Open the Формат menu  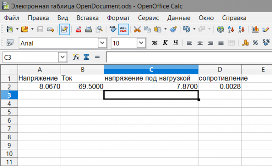(x=118, y=18)
